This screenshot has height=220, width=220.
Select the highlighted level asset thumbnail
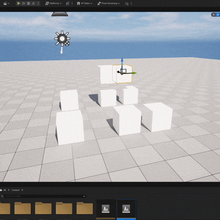(x=126, y=209)
